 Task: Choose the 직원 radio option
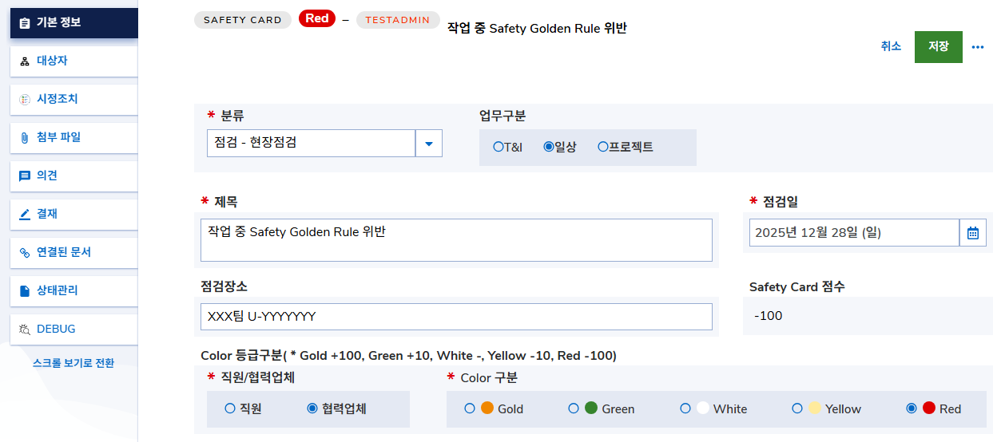[x=230, y=408]
